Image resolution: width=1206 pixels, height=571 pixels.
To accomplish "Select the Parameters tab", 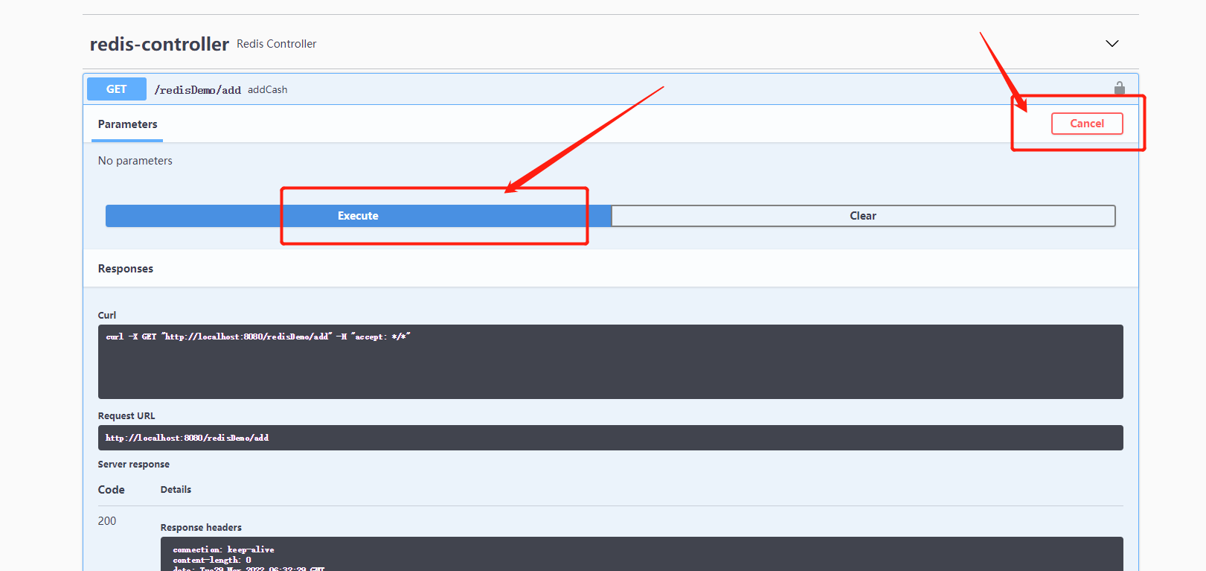I will click(x=127, y=124).
